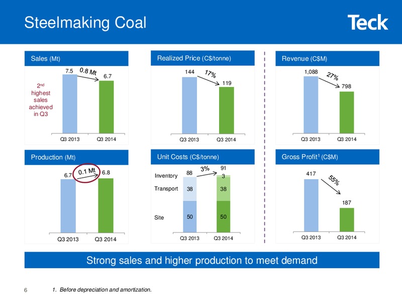Click the 187 Gross Profit value

coord(347,203)
